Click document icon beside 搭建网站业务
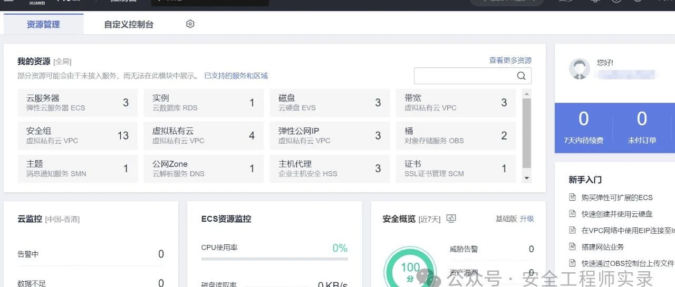The width and height of the screenshot is (675, 287). (x=572, y=246)
